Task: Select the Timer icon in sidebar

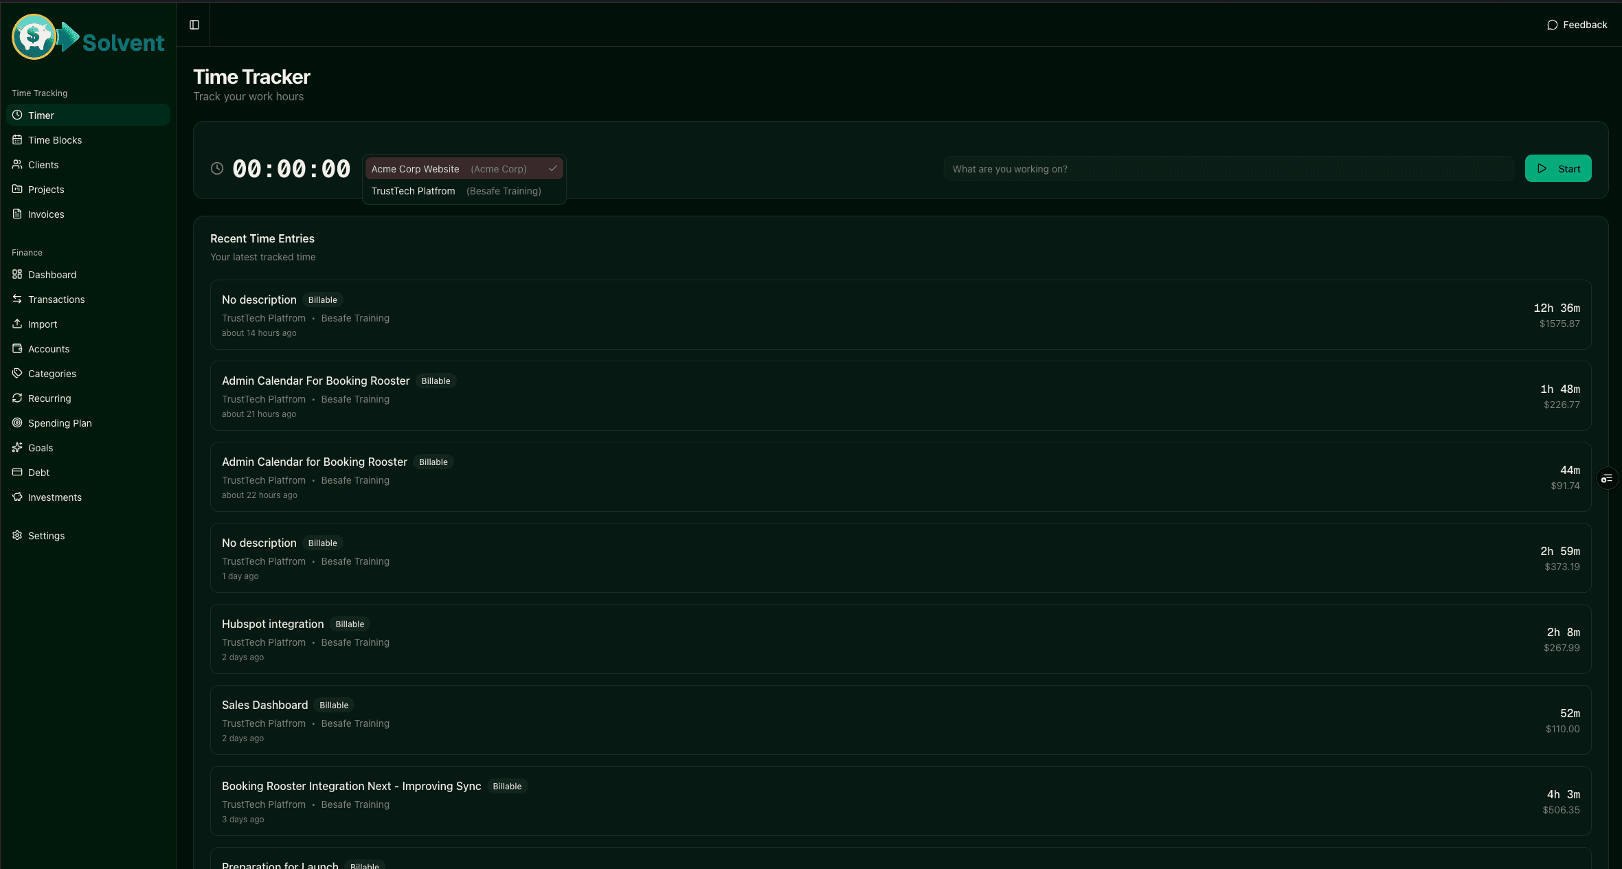Action: (18, 115)
